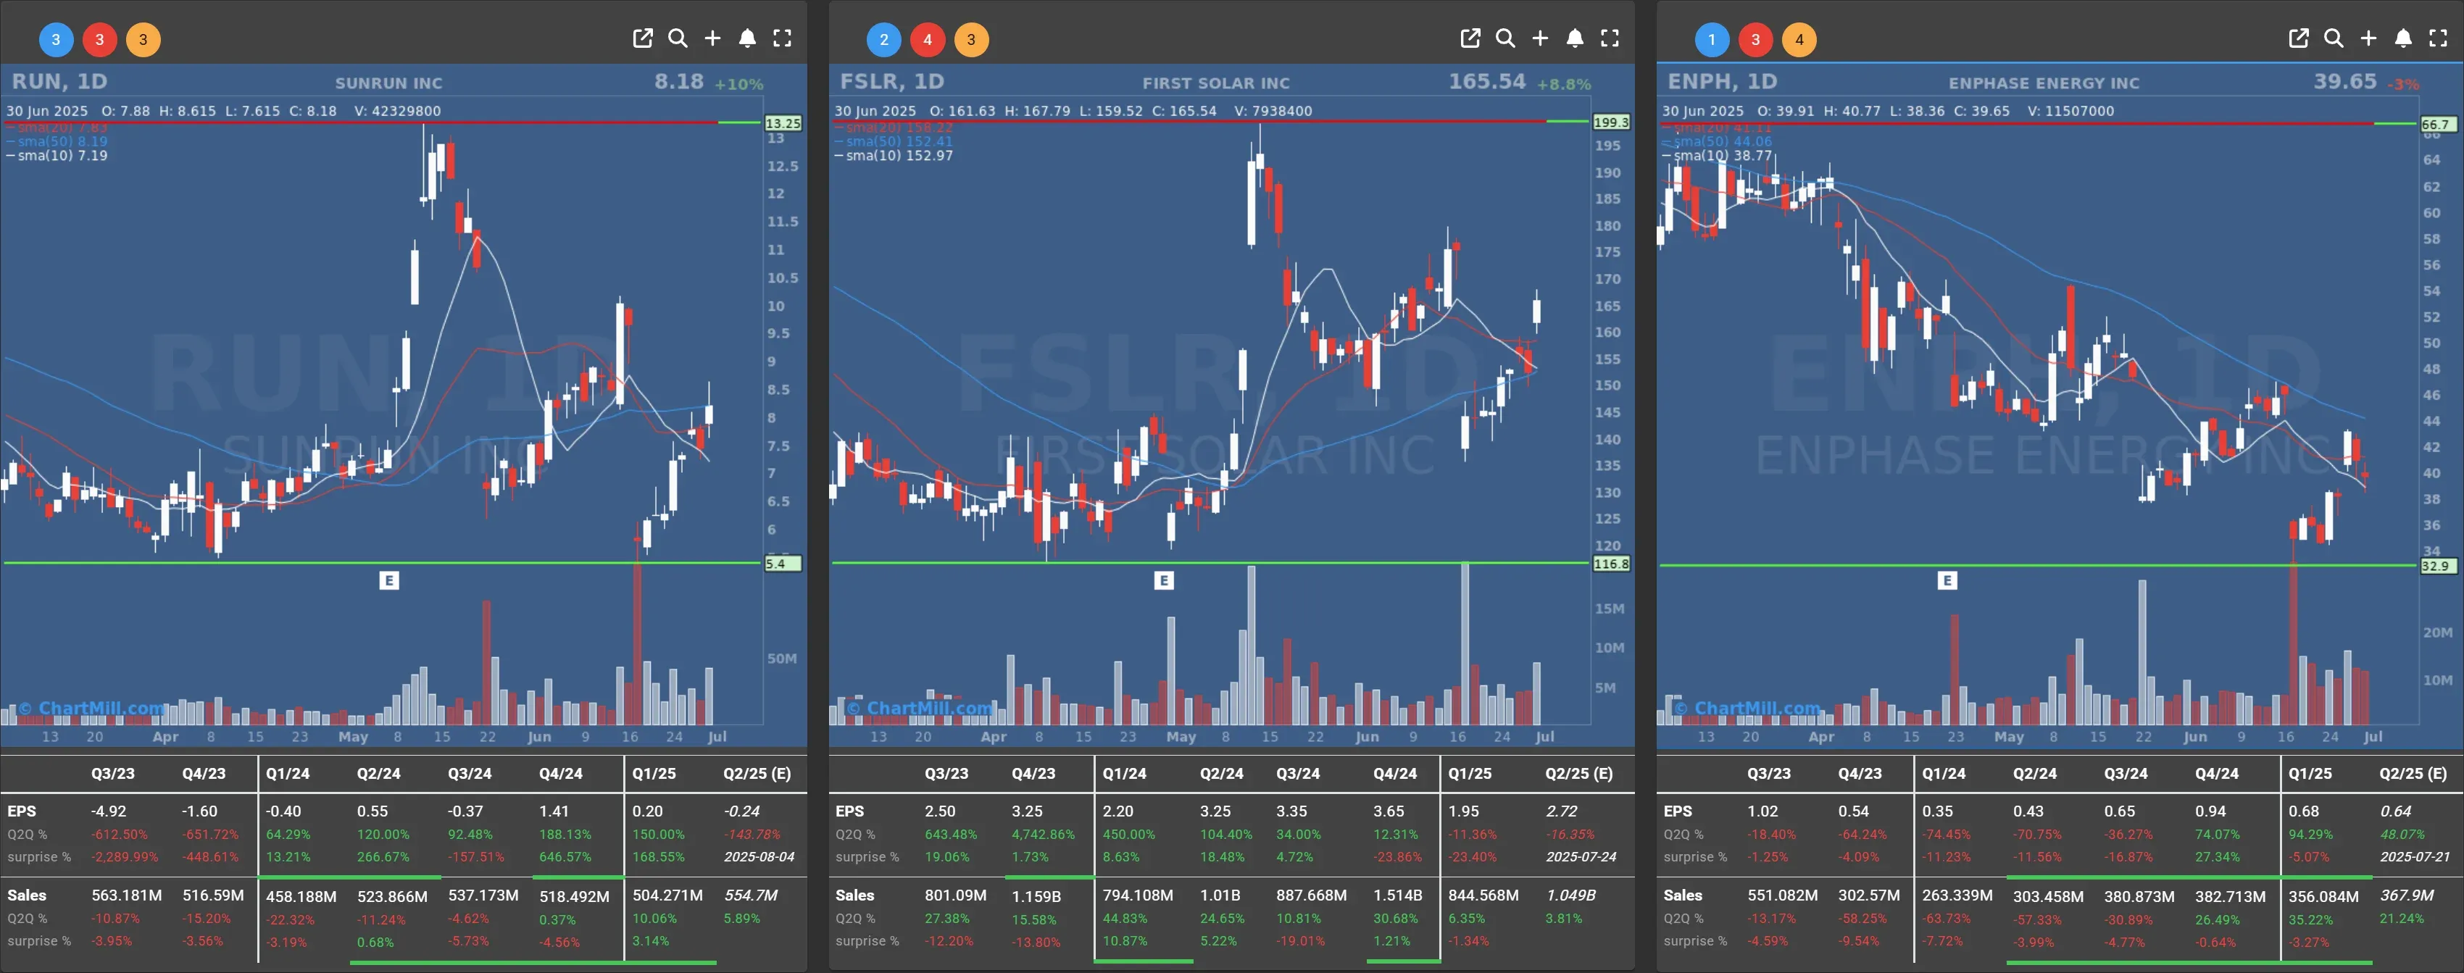The height and width of the screenshot is (973, 2464).
Task: Click FIRST SOLAR INC company name
Action: (1216, 83)
